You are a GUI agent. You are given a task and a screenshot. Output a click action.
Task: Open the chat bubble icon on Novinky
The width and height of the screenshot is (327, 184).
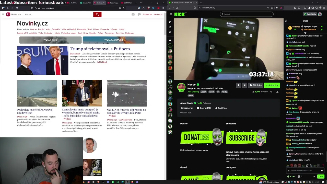click(x=139, y=14)
